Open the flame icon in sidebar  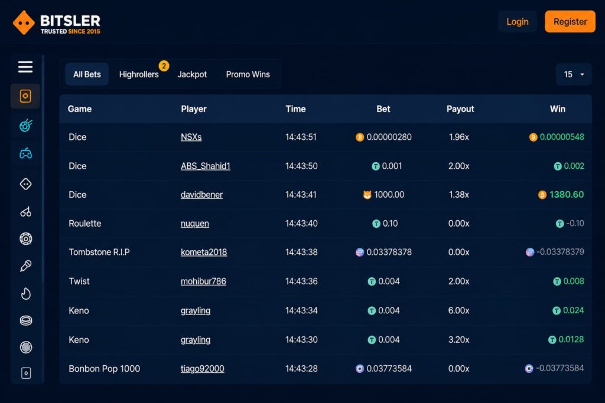click(26, 294)
